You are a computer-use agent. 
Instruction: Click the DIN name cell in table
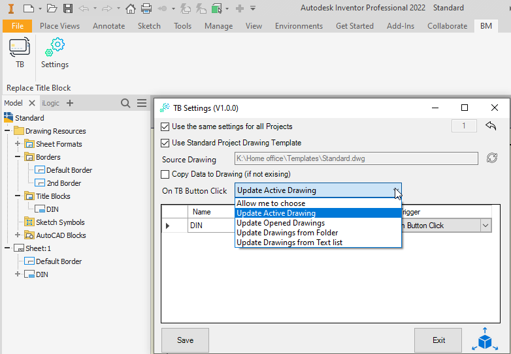tap(211, 226)
